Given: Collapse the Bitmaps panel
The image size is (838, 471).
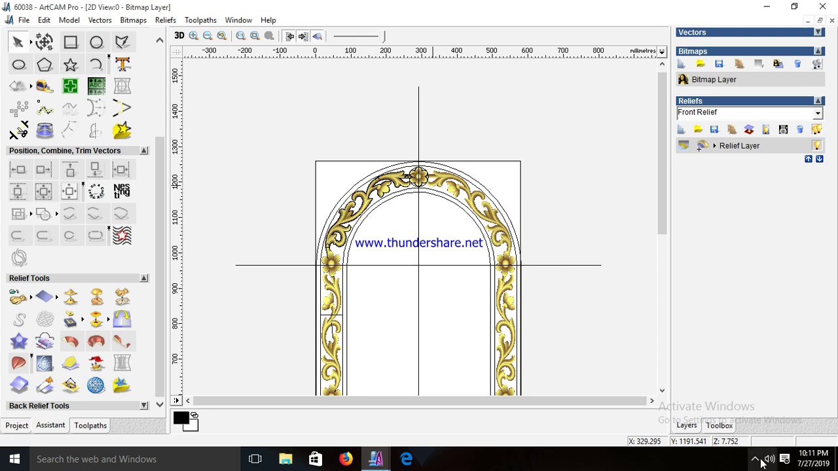Looking at the screenshot, I should tap(818, 51).
